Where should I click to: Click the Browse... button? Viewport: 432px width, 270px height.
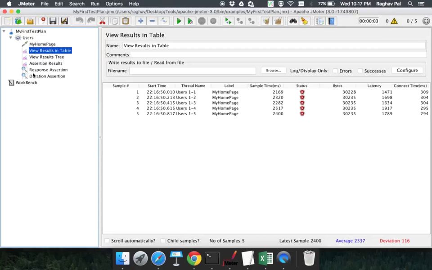(274, 71)
